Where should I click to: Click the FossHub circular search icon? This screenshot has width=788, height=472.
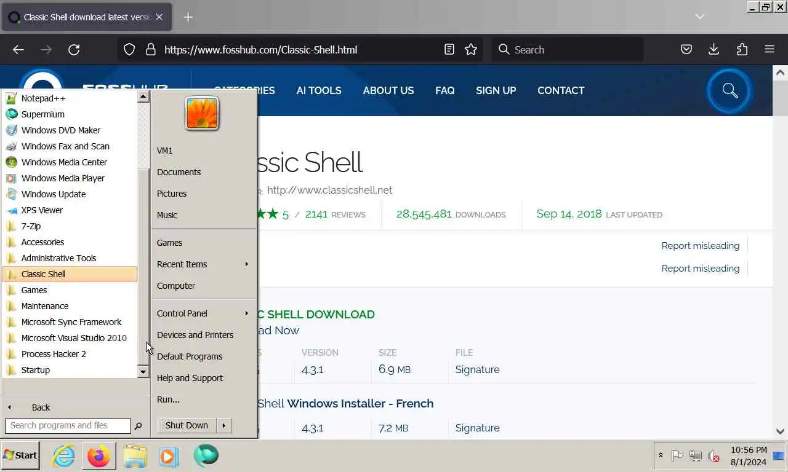(x=730, y=91)
